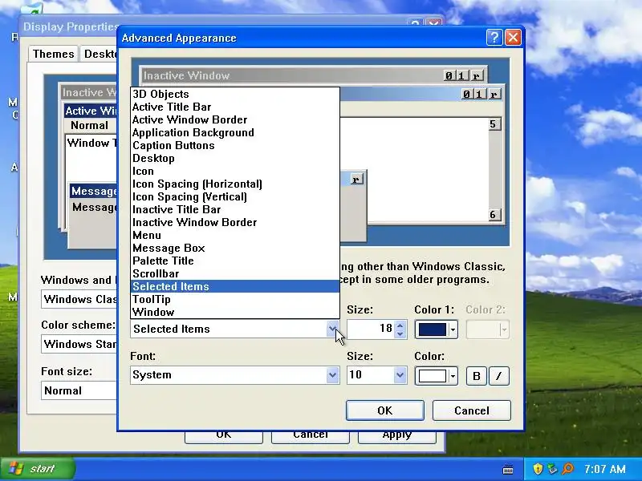The image size is (642, 481).
Task: Close the Advanced Appearance dialog
Action: tap(513, 38)
